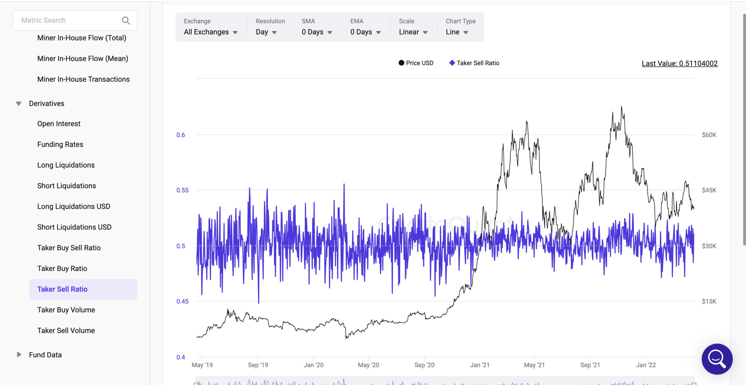Image resolution: width=746 pixels, height=385 pixels.
Task: Click into the Metric Search field
Action: pyautogui.click(x=75, y=20)
